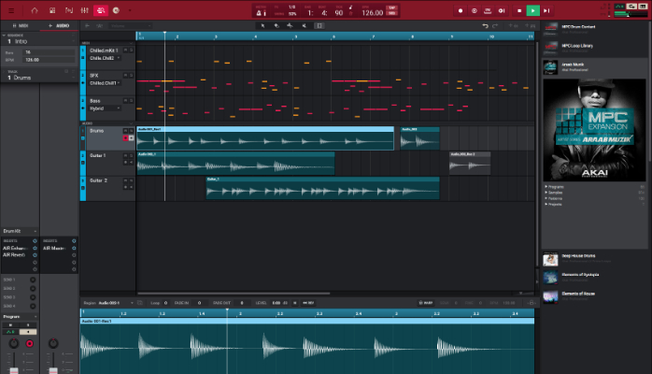
Task: Click the REV reverse button in the region editor
Action: [x=308, y=303]
